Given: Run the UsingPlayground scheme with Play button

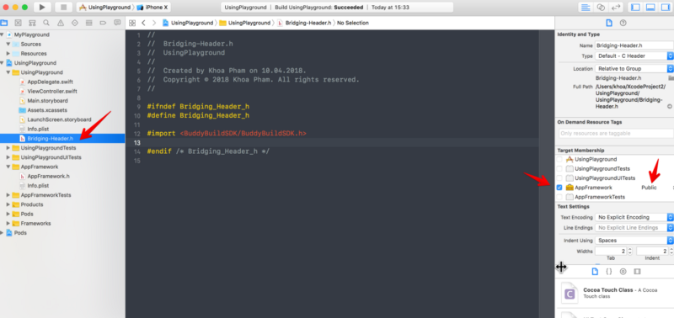Looking at the screenshot, I should point(41,8).
